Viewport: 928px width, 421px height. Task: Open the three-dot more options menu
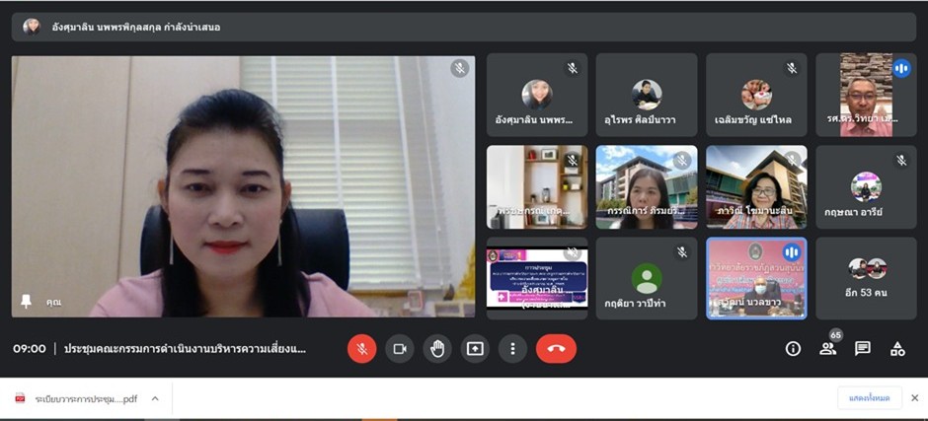coord(512,348)
